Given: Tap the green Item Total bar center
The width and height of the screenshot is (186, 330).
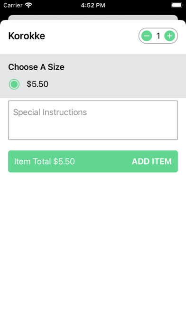Looking at the screenshot, I should pyautogui.click(x=93, y=161).
